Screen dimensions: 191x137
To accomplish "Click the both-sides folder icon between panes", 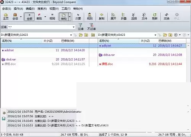I will point(93,35).
